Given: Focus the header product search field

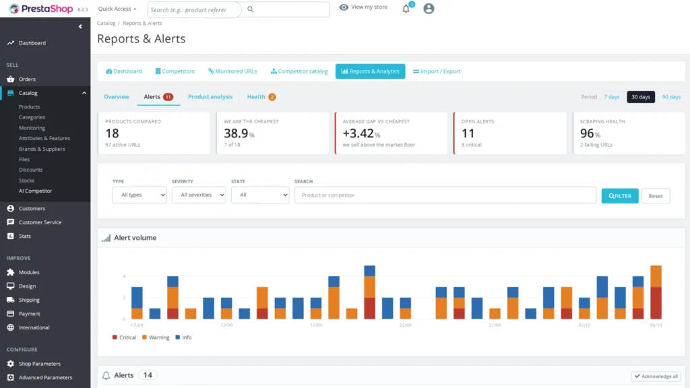Looking at the screenshot, I should click(x=194, y=9).
